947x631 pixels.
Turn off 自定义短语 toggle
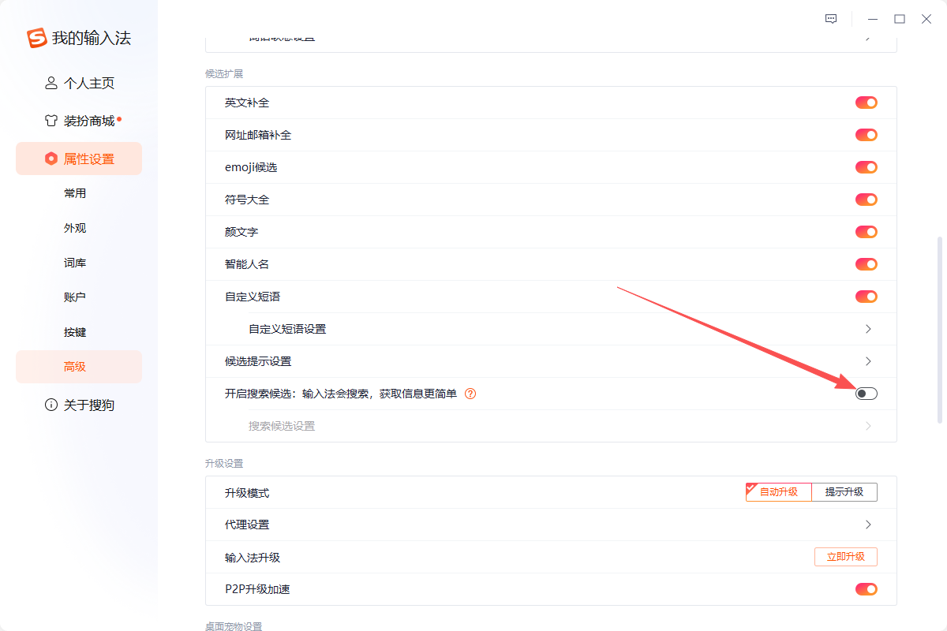867,297
